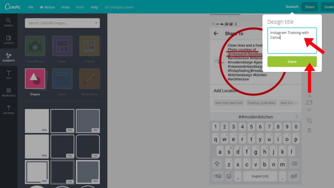Open the File menu
Viewport: 334px width, 188px height.
pyautogui.click(x=30, y=7)
